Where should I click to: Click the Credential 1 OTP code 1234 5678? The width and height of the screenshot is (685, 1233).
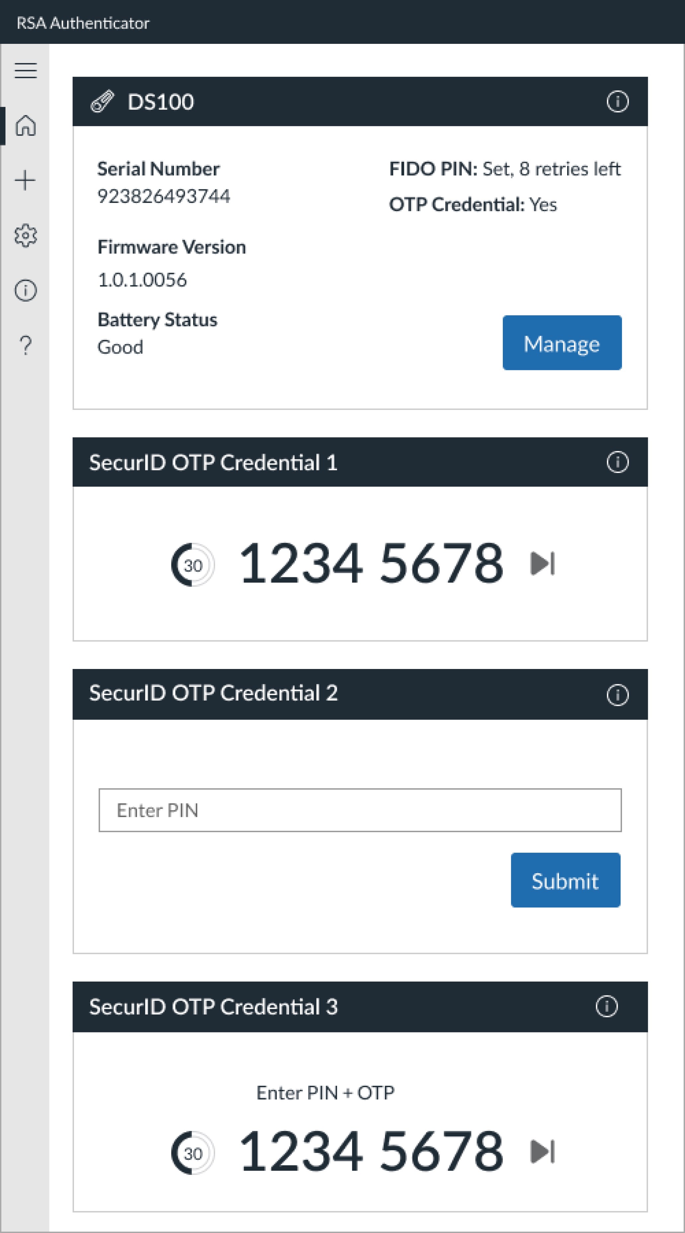(x=371, y=563)
